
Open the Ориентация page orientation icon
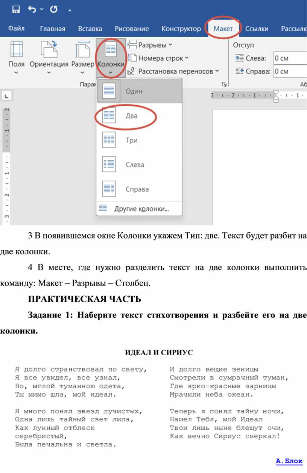point(49,51)
